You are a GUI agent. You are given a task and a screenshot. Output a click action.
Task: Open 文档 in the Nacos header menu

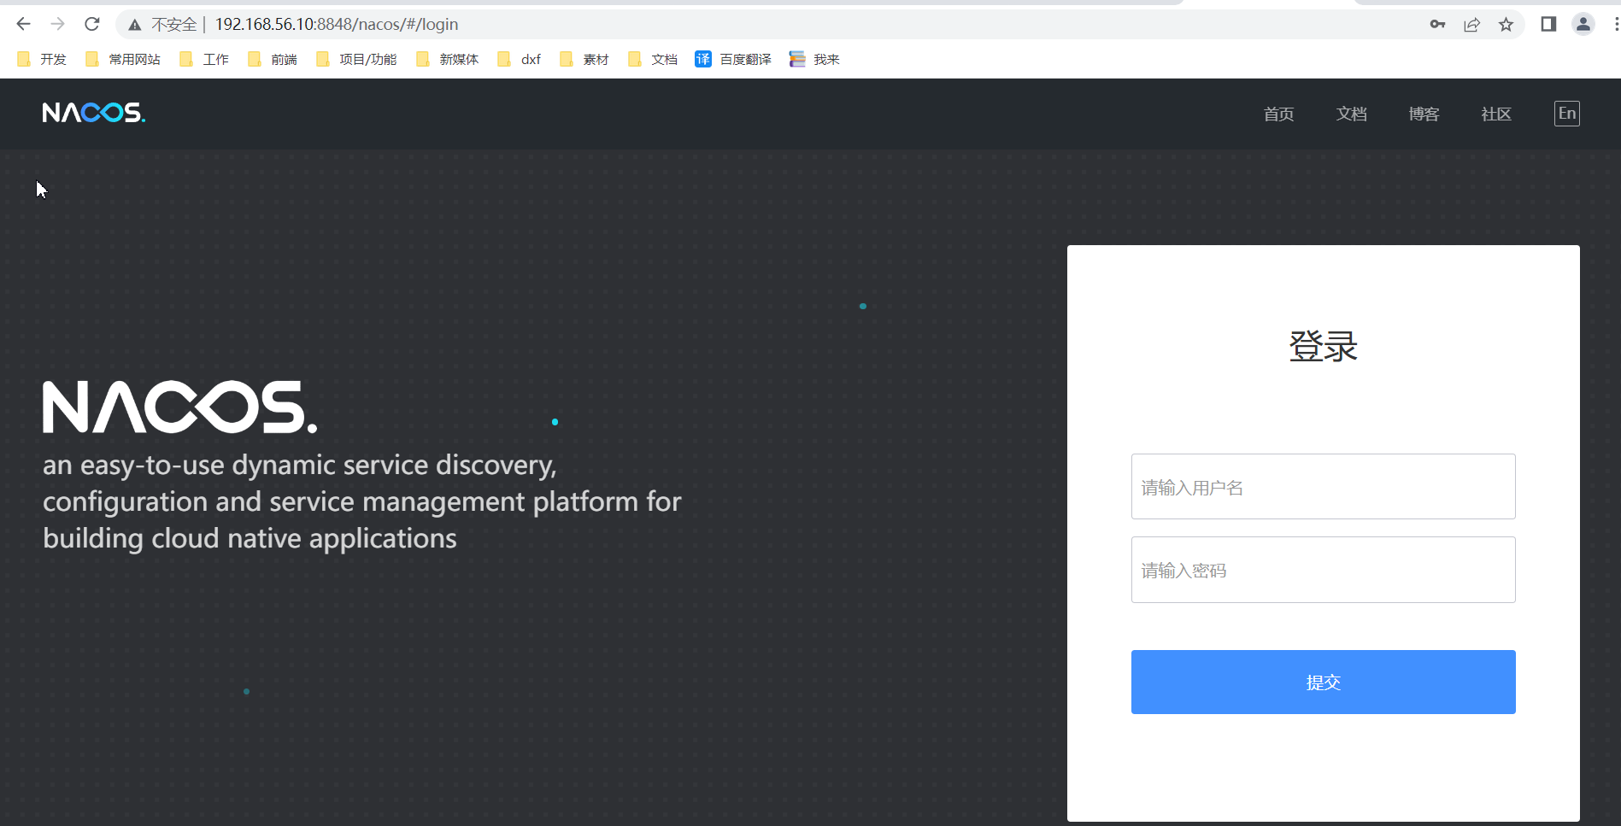click(x=1351, y=114)
